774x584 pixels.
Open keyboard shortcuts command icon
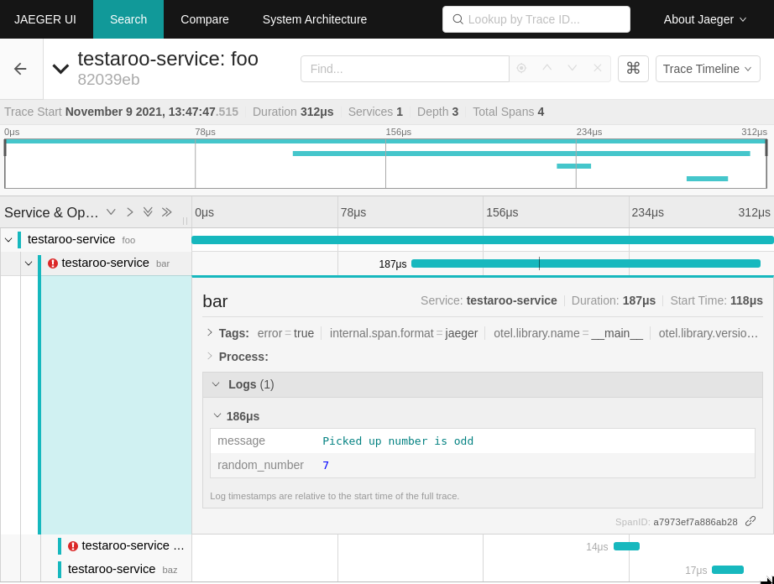pyautogui.click(x=633, y=69)
